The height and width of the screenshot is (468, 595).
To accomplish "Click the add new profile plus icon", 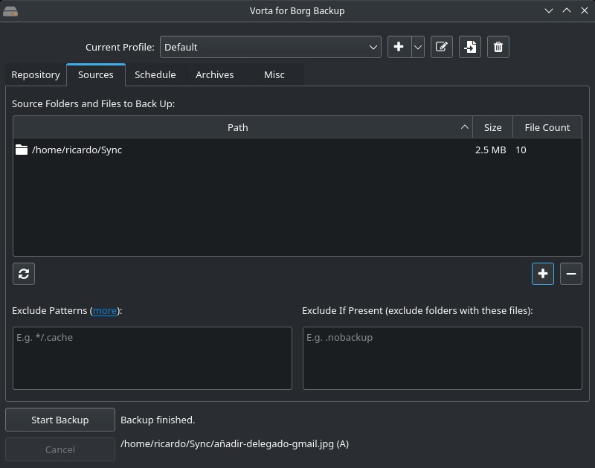I will tap(399, 47).
